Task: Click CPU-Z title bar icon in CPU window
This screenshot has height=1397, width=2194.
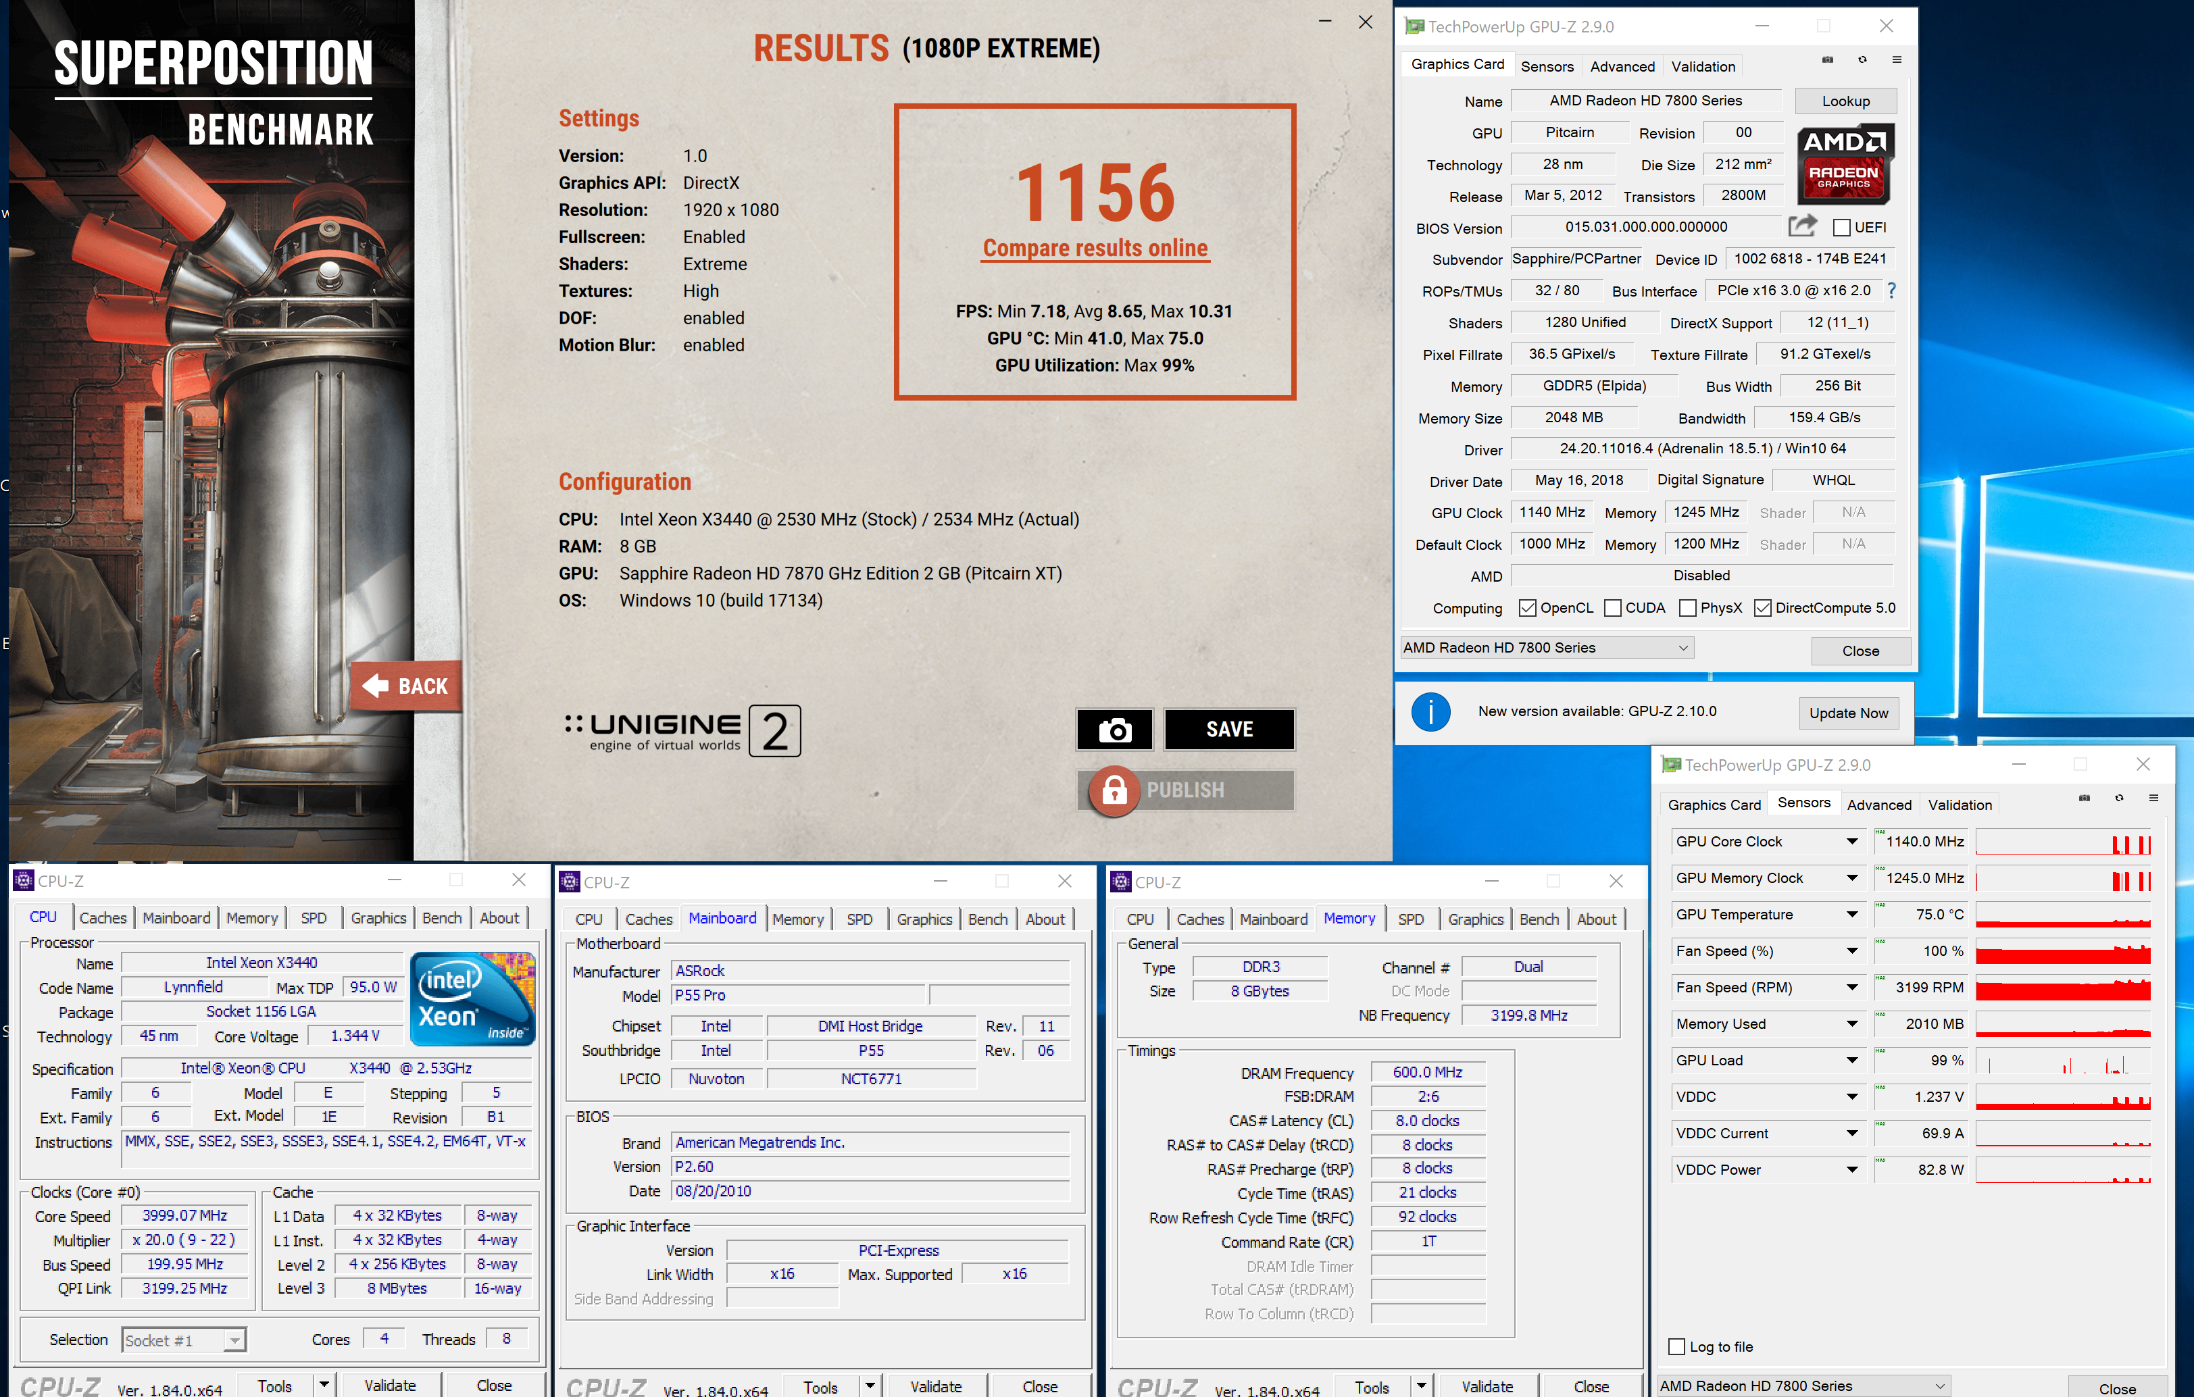Action: click(x=24, y=881)
